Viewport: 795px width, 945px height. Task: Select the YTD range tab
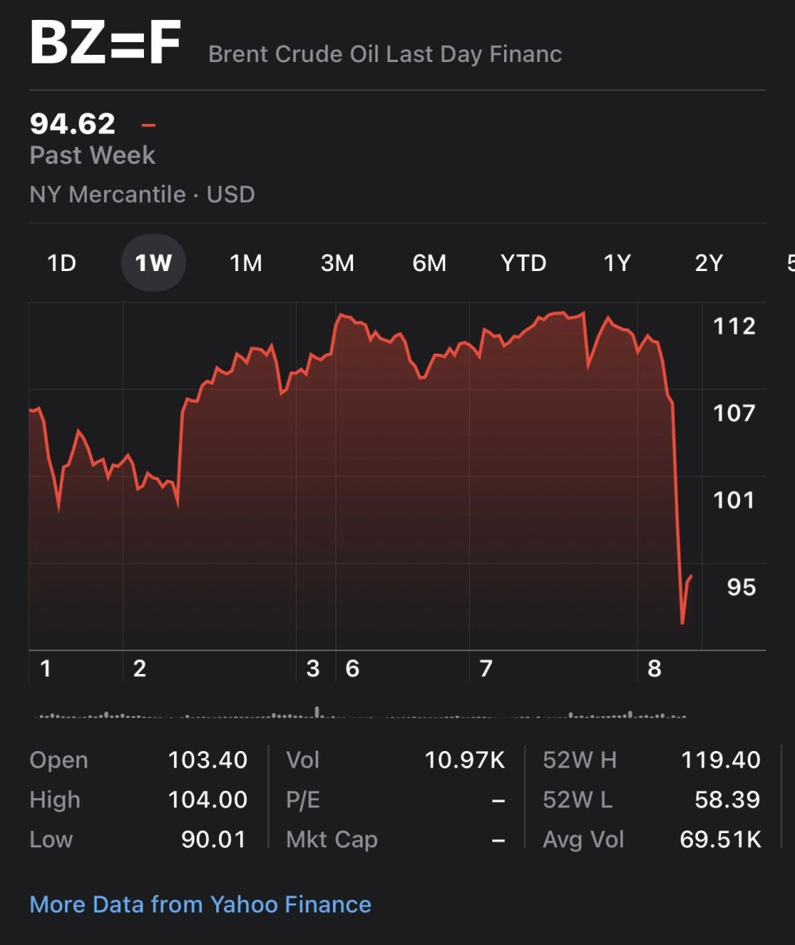[523, 263]
